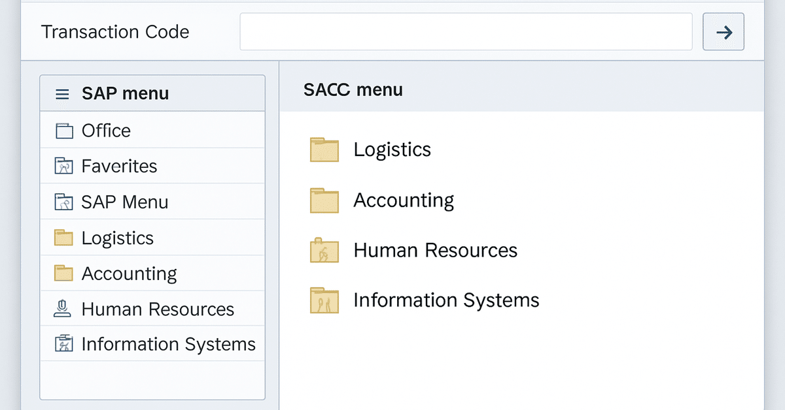Click inside the Transaction Code field

click(466, 31)
